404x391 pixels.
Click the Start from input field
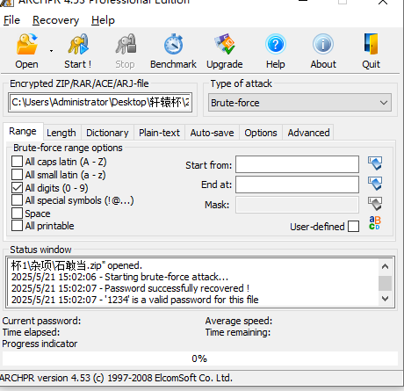pyautogui.click(x=297, y=164)
